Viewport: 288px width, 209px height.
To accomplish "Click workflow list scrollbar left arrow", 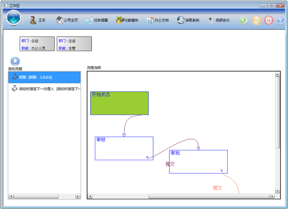I will (x=11, y=196).
